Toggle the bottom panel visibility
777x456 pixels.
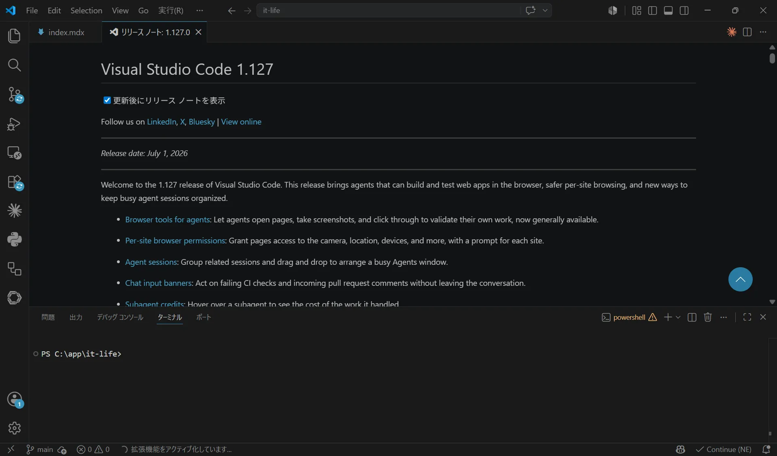coord(669,11)
